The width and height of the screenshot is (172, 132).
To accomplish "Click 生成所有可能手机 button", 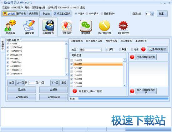I will pos(146,57).
